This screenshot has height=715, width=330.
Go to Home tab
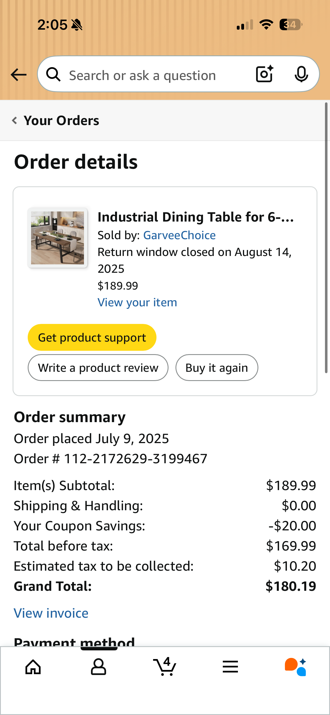[x=33, y=667]
